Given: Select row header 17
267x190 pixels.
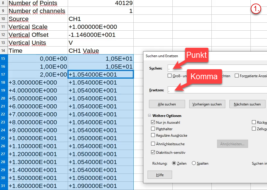Looking at the screenshot, I should click(4, 75).
